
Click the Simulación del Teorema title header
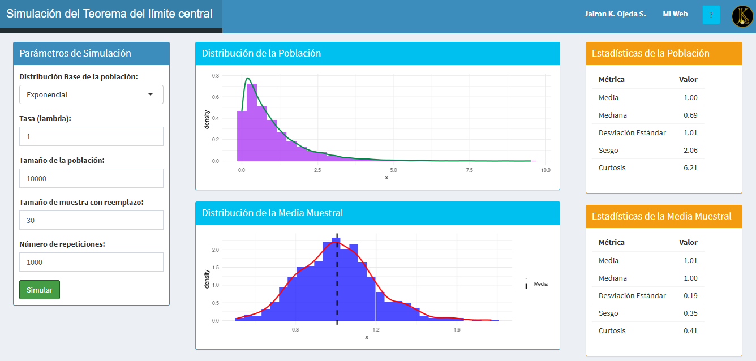[x=110, y=14]
